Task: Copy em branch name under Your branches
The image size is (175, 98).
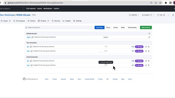Action: tap(31, 47)
